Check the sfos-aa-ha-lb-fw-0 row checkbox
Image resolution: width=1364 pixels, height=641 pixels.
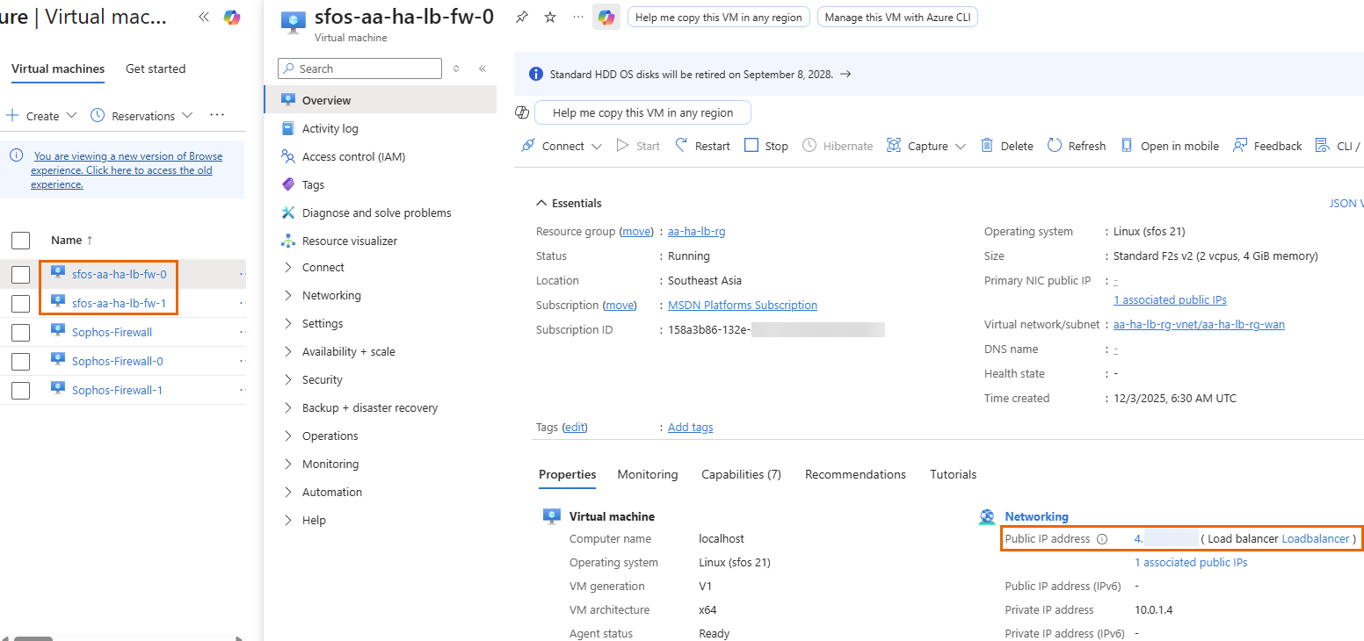pyautogui.click(x=19, y=274)
